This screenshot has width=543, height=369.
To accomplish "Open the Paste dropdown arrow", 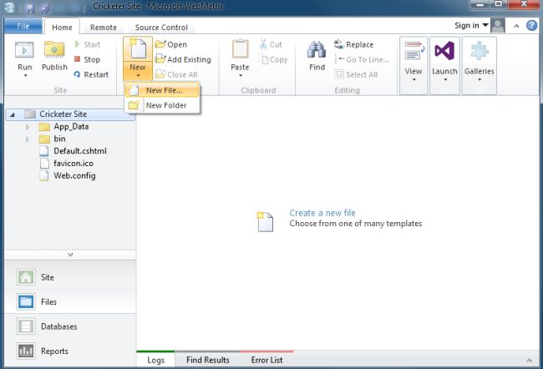I will click(x=240, y=75).
